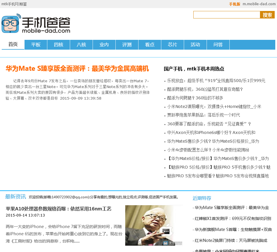Click the m.mobile-dad.com link
Screen dimensions: 277x252
point(259,4)
